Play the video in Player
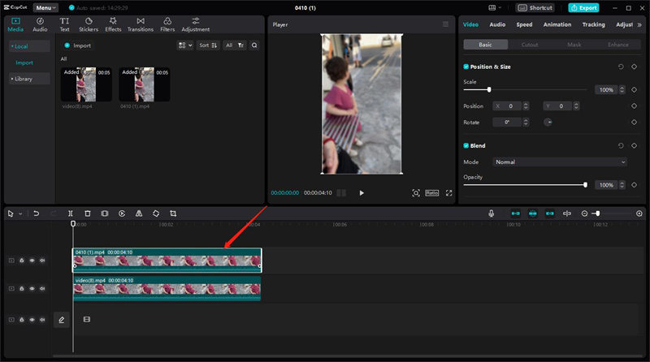 click(362, 193)
